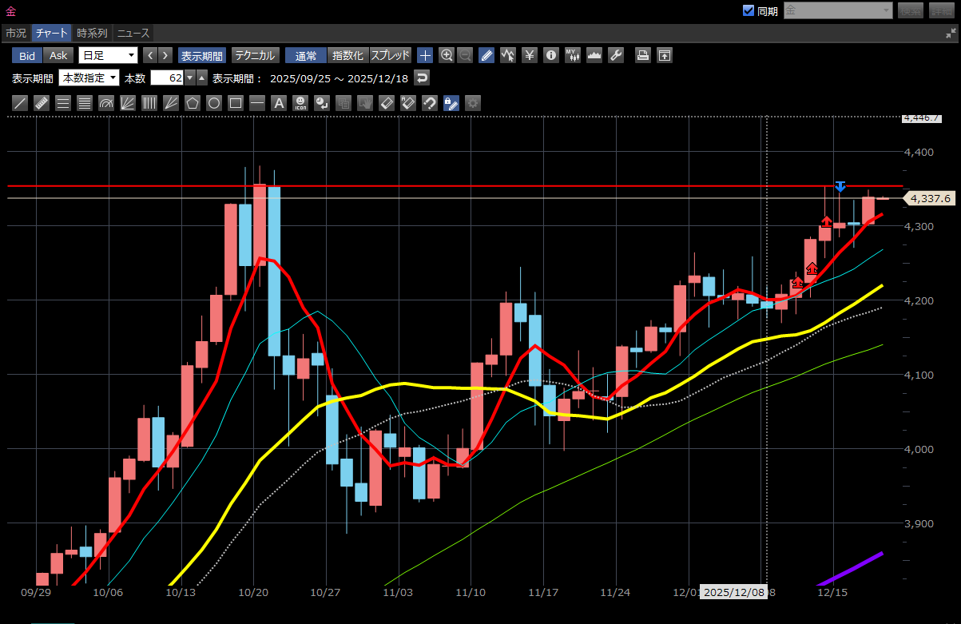
Task: Switch to the 時系列 tab
Action: [x=92, y=33]
